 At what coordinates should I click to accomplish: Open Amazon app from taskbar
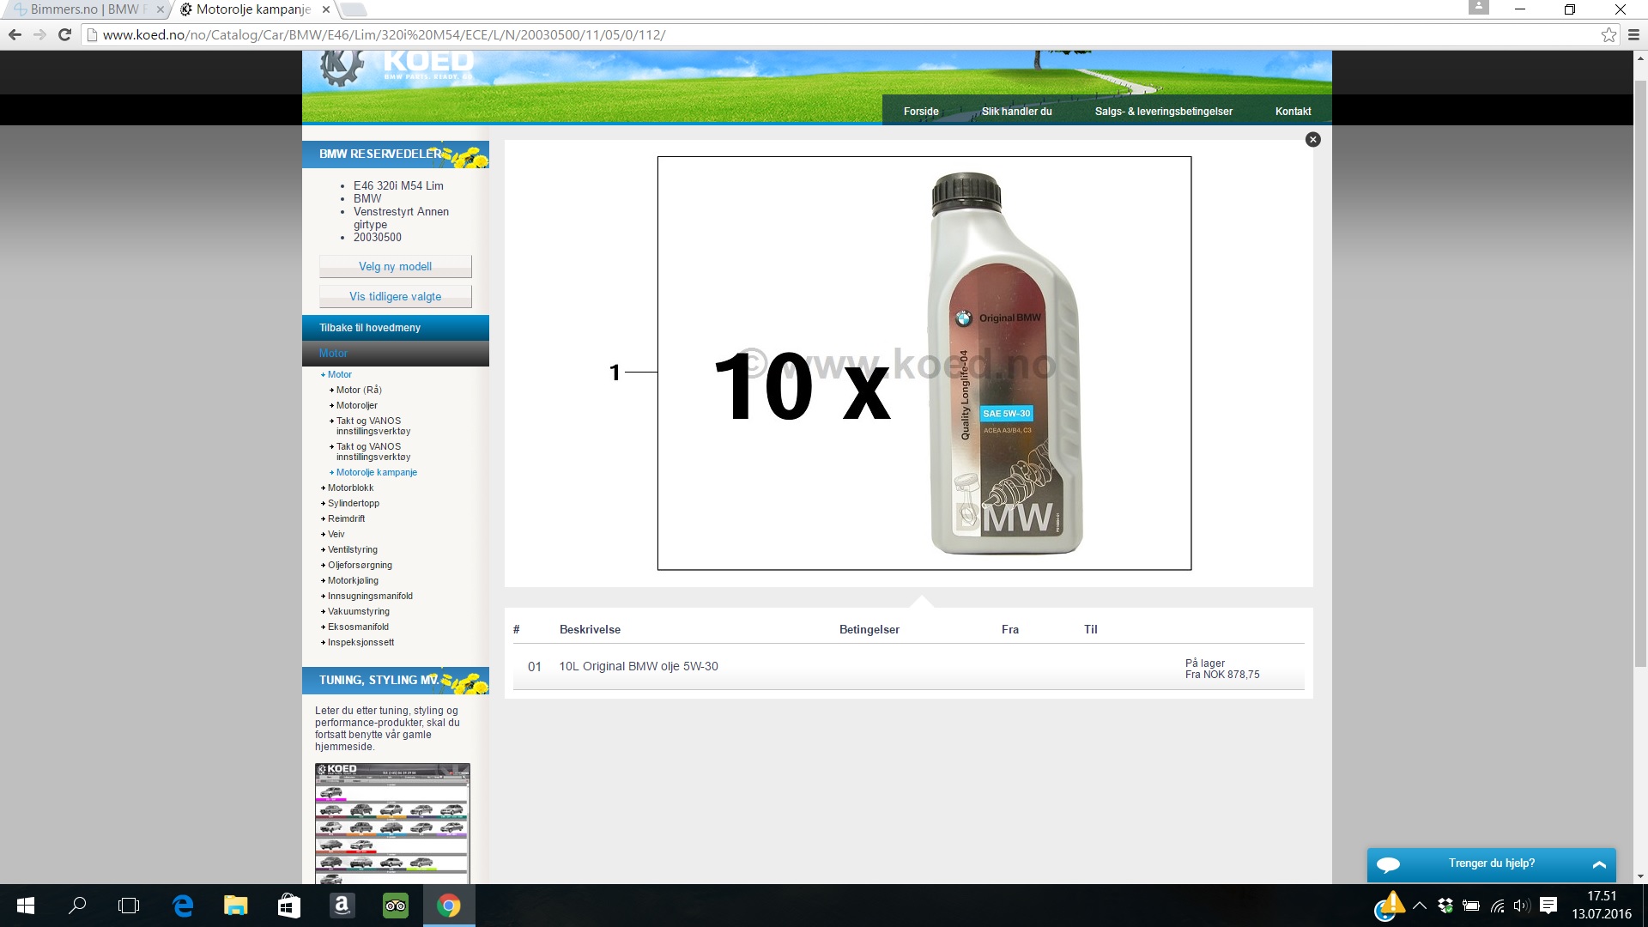[342, 906]
